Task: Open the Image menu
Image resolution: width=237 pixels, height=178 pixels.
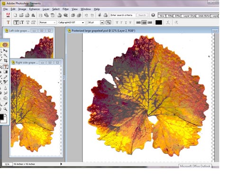Action: pos(22,9)
